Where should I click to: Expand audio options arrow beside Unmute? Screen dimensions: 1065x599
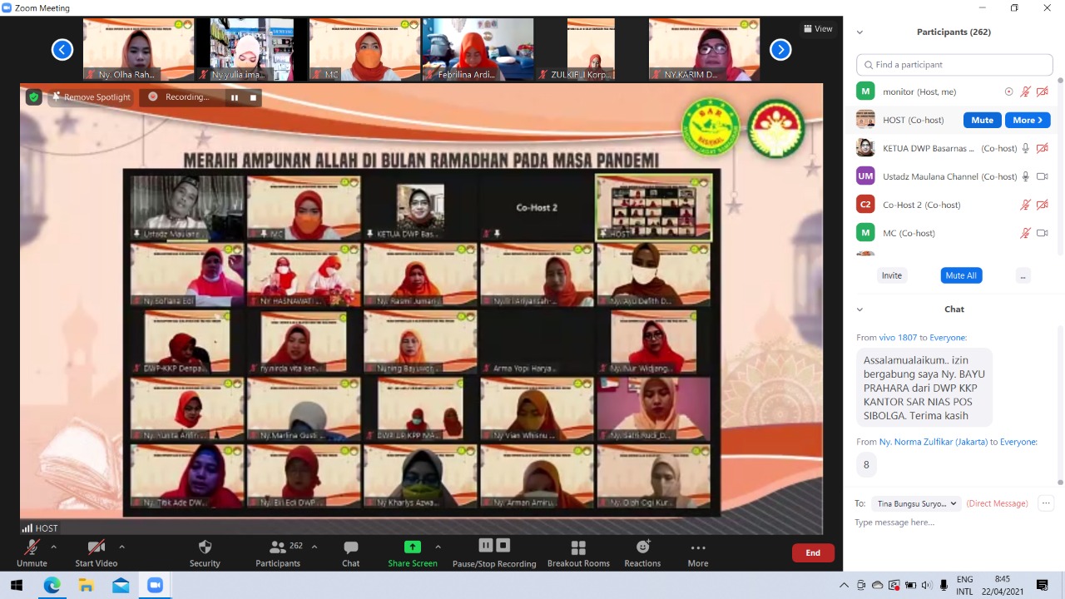point(54,547)
